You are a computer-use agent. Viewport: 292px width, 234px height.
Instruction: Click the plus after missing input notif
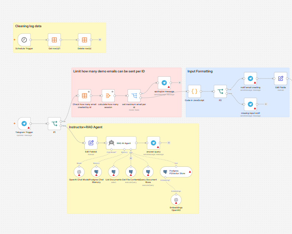point(266,104)
